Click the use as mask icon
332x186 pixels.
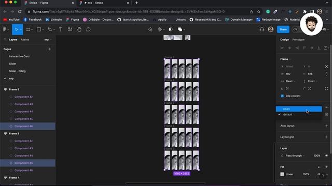[x=171, y=29]
